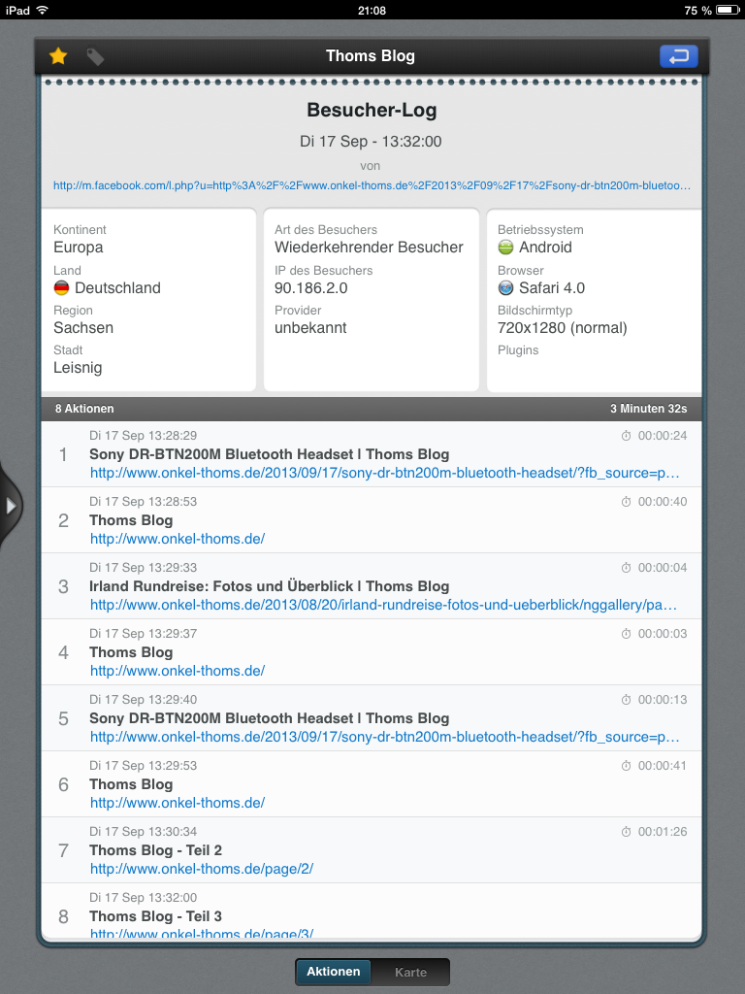Tap timestamp 'Di 17 Sep - 13:32:00'
This screenshot has height=994, width=745.
[x=371, y=142]
